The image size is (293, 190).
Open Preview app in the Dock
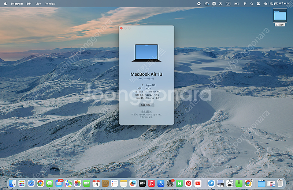[x=220, y=183]
